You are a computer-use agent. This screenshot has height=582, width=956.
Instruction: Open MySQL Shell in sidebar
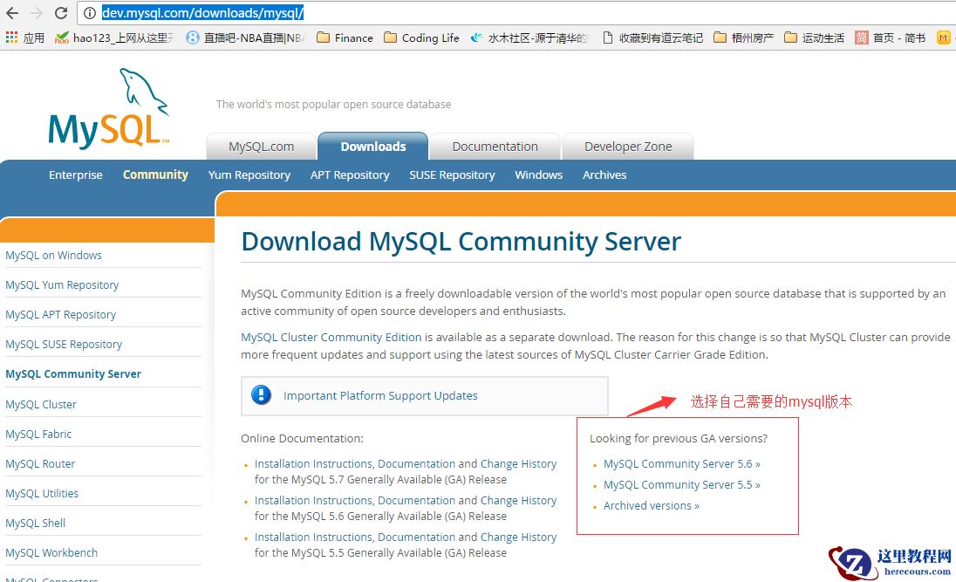coord(36,523)
